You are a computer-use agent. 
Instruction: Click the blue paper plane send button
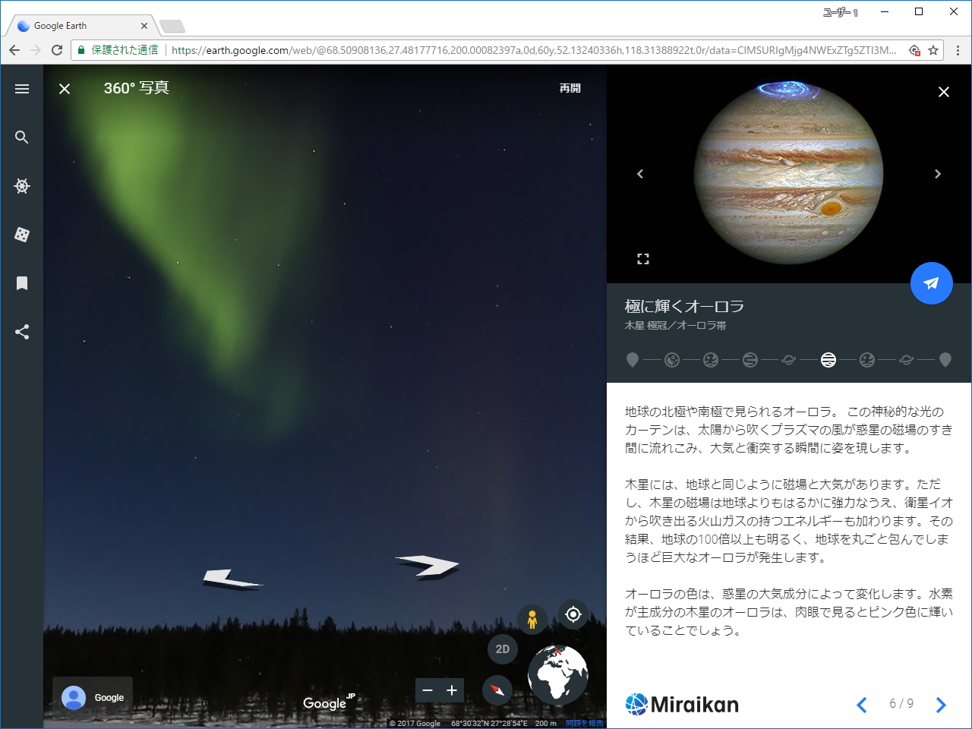coord(932,282)
